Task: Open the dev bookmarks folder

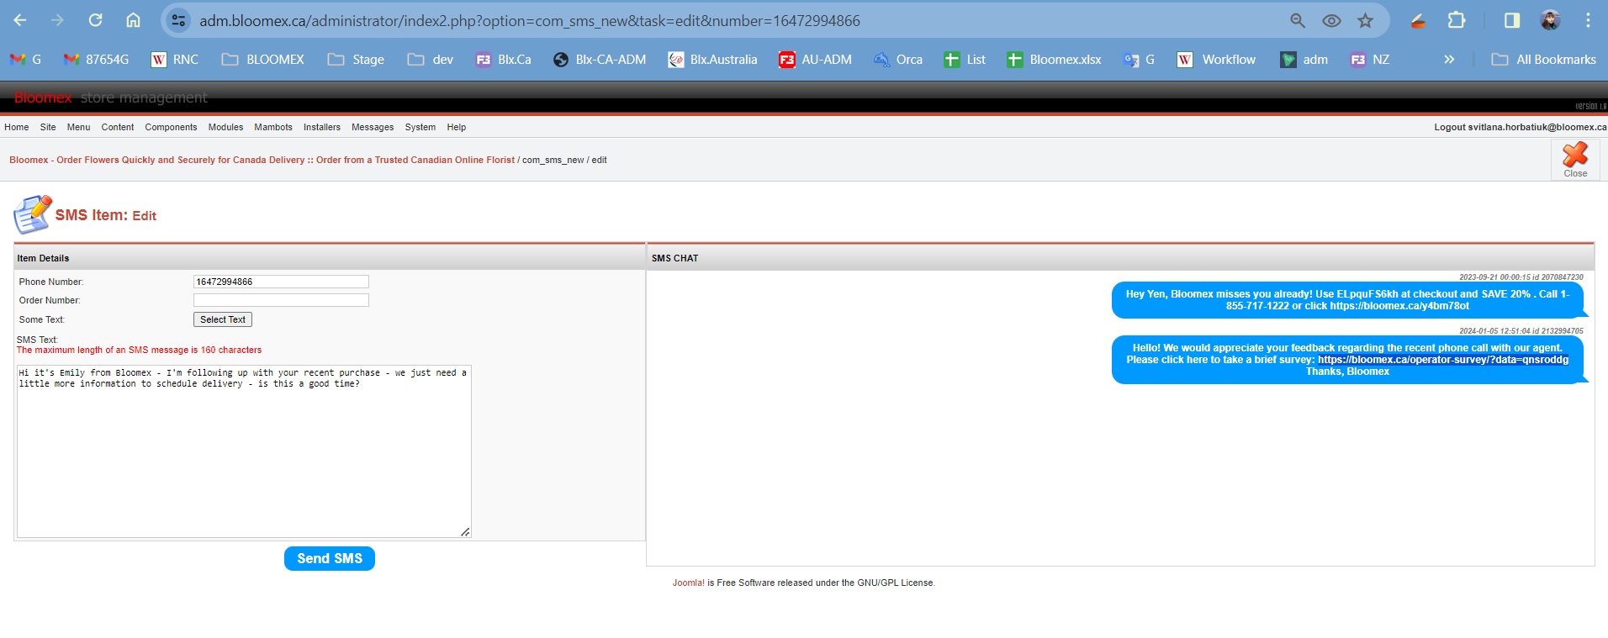Action: coord(430,60)
